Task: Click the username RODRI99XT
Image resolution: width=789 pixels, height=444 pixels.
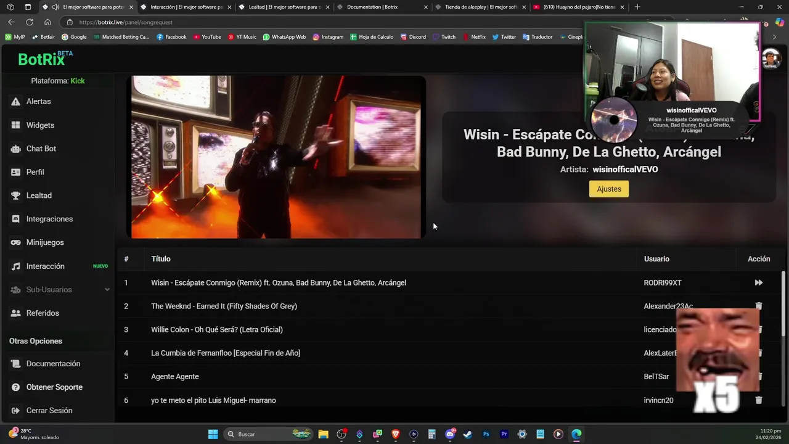Action: point(663,283)
